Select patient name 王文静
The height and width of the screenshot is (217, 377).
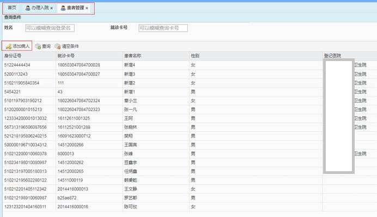click(x=131, y=189)
